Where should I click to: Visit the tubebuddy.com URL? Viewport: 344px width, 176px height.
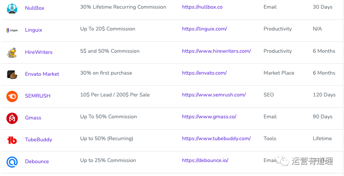[x=216, y=138]
